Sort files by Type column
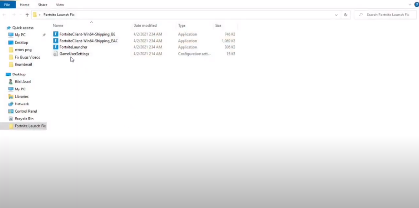 click(182, 25)
